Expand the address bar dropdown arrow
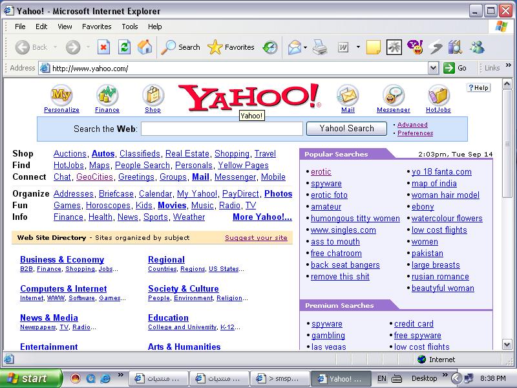517x388 pixels. tap(433, 69)
